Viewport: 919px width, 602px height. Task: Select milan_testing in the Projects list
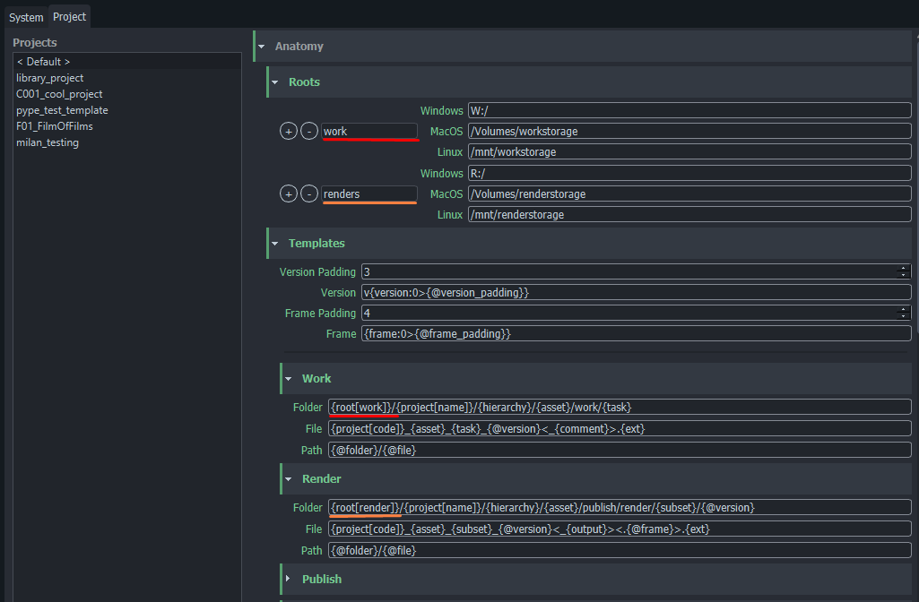[48, 142]
